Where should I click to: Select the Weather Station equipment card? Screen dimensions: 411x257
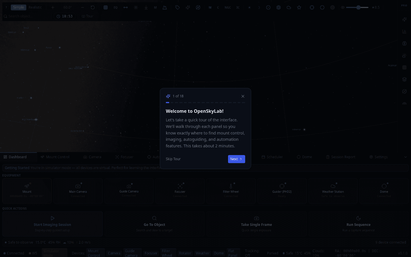(x=333, y=191)
